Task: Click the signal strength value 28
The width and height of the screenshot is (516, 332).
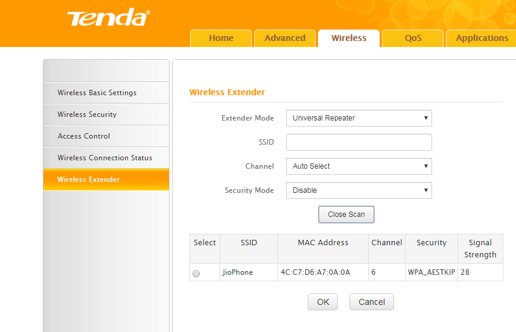Action: click(x=480, y=272)
